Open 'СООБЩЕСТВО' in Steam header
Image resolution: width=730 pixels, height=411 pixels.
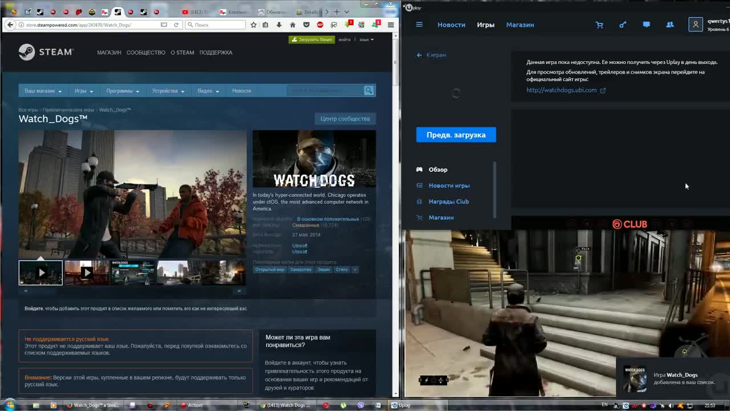pos(146,53)
